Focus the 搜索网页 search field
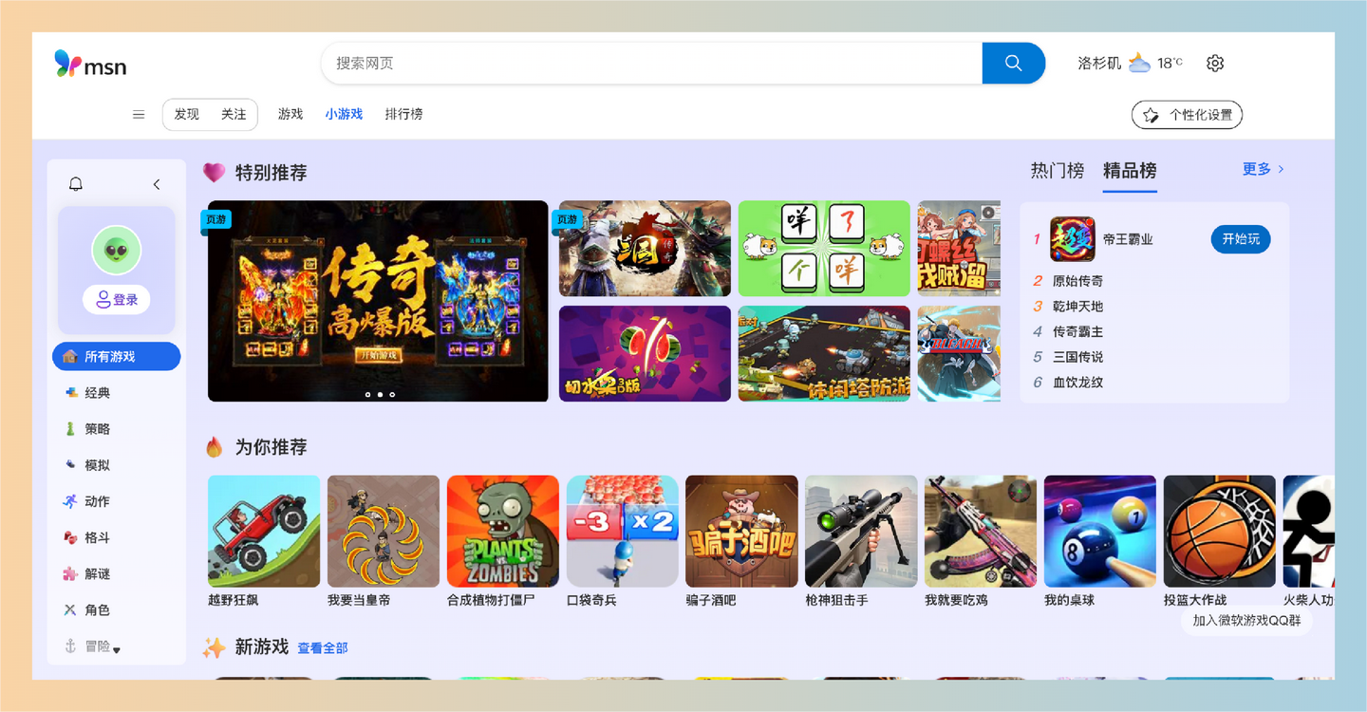Image resolution: width=1367 pixels, height=712 pixels. 651,63
